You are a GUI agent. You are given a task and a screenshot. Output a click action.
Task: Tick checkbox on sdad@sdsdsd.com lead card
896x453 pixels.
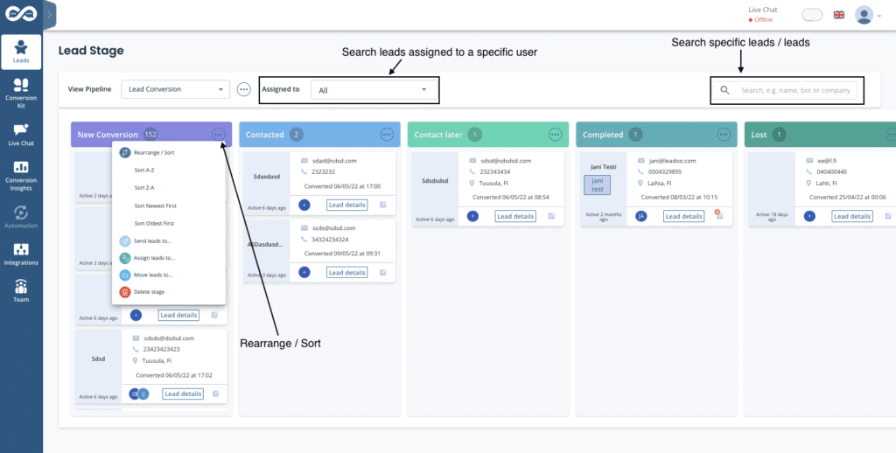pyautogui.click(x=382, y=204)
